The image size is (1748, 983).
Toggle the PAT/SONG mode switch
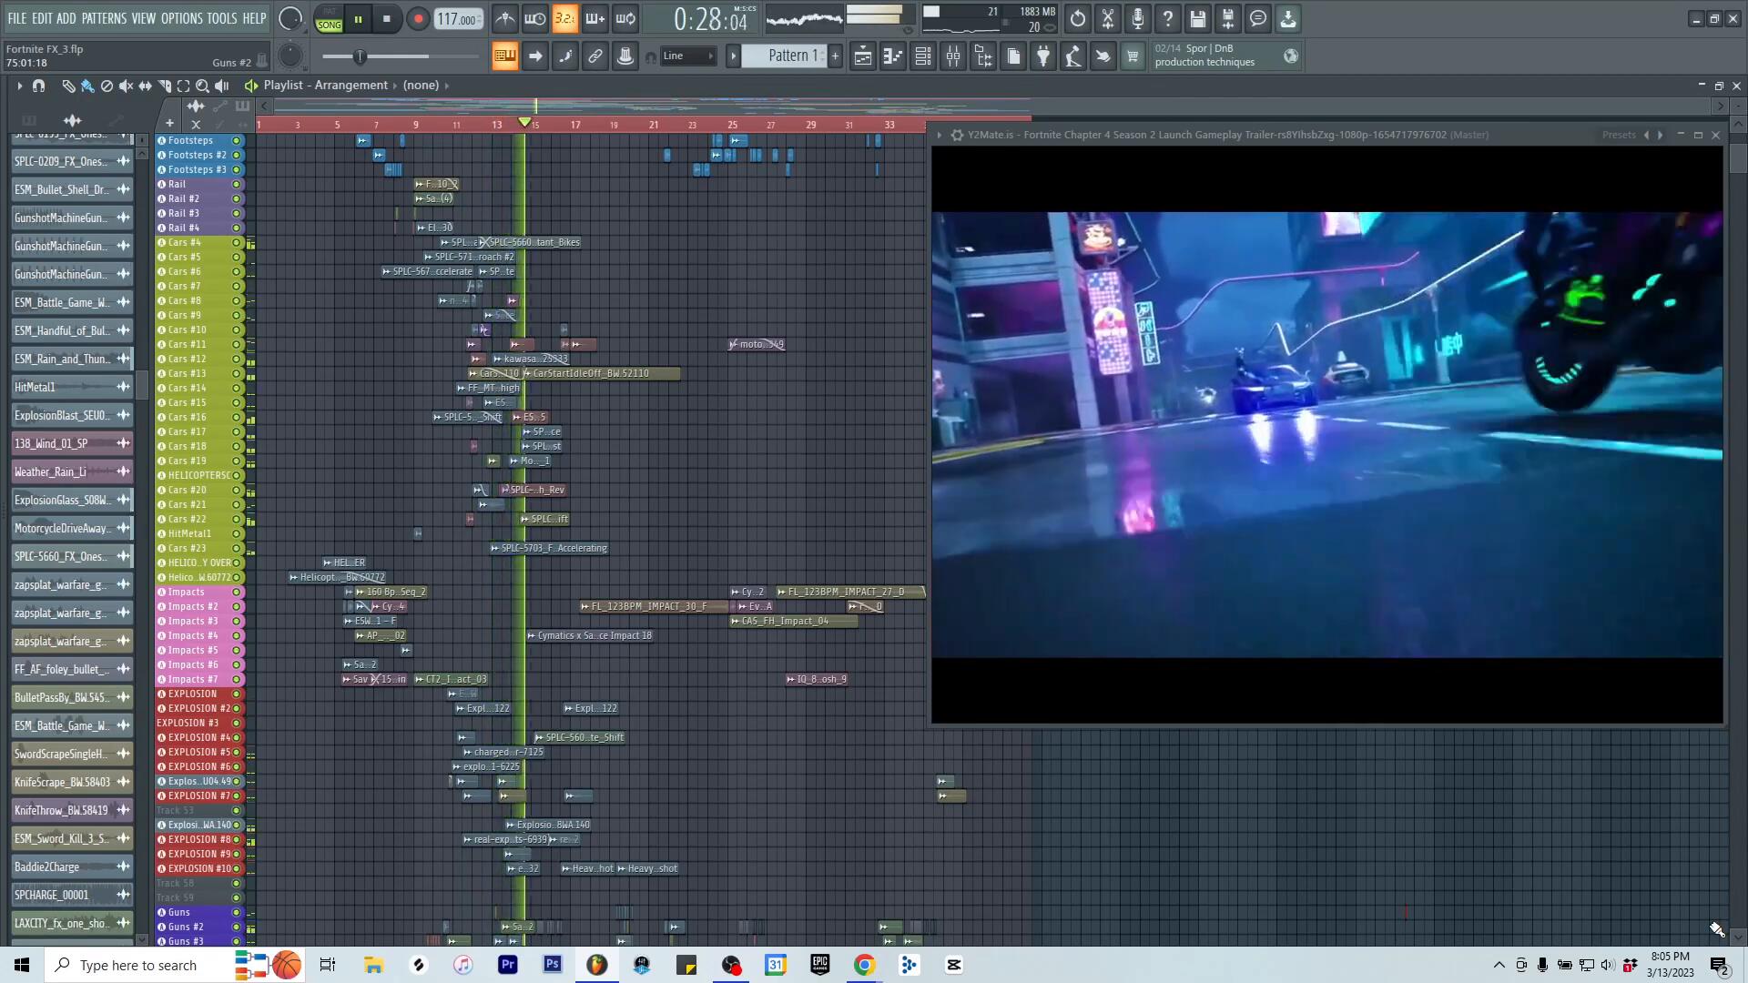(x=330, y=19)
